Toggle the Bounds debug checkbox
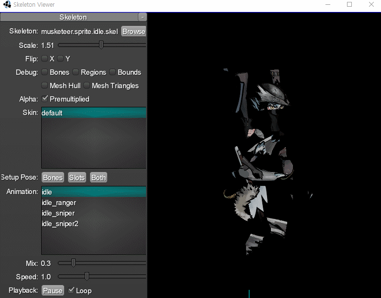Viewport: 381px width, 298px height. click(x=112, y=72)
